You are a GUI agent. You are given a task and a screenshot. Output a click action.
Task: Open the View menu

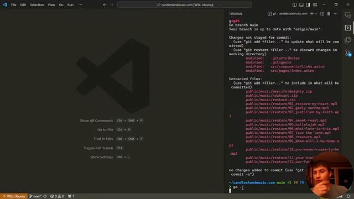tap(51, 5)
